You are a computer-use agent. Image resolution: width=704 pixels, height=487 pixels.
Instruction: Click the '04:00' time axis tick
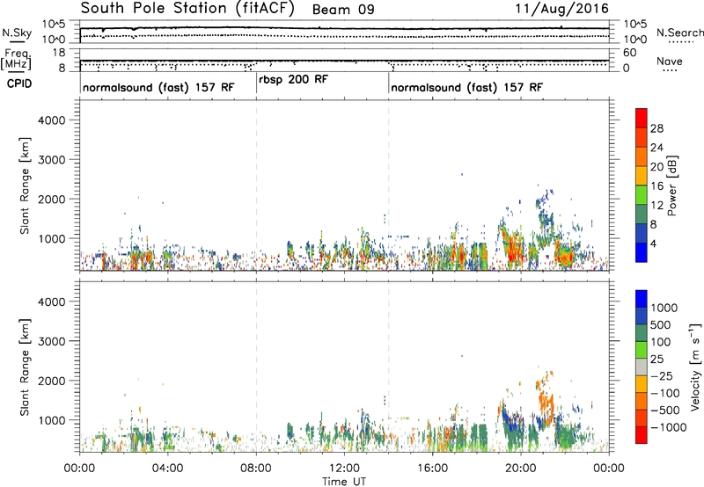168,469
